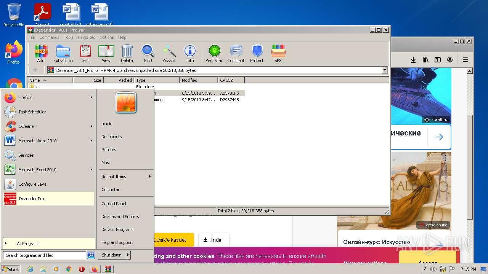Open the Help menu in WinRAR
Image resolution: width=488 pixels, height=274 pixels.
[x=122, y=37]
